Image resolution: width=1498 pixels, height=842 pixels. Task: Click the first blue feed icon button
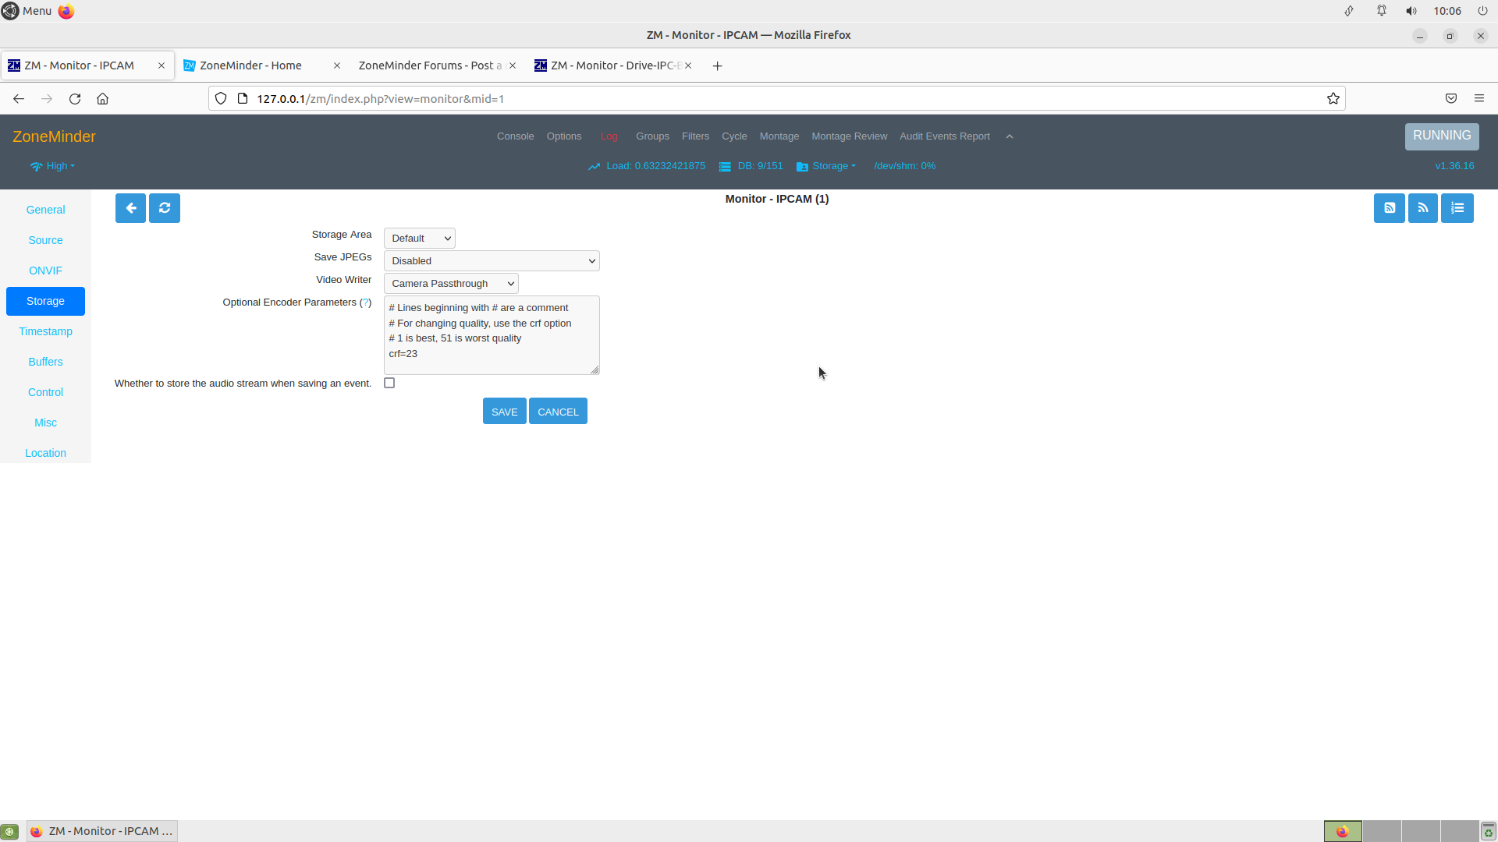(x=1389, y=208)
